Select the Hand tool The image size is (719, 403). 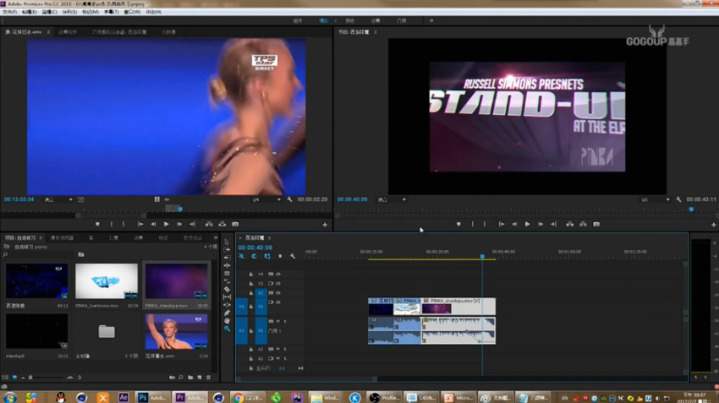tap(227, 320)
